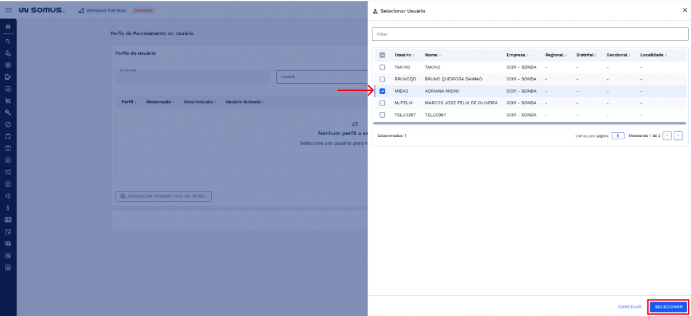Uncheck the MIEKO row checkbox
The image size is (691, 316).
pos(382,91)
